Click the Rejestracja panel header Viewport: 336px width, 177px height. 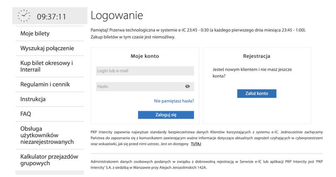(256, 56)
